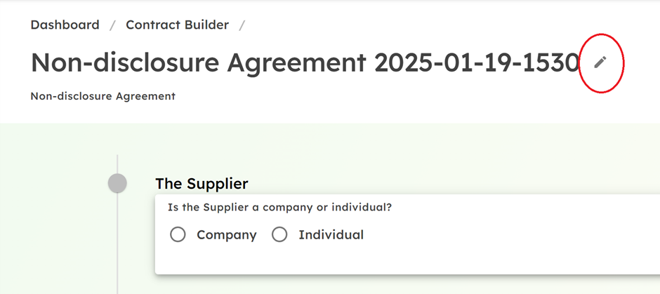
Task: Click the word Agreement in the large title
Action: [x=296, y=62]
